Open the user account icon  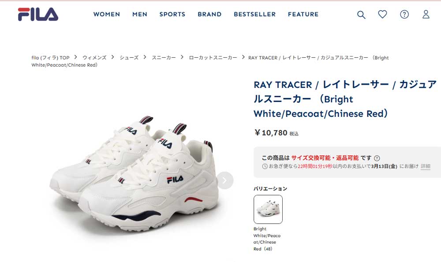[x=426, y=15]
